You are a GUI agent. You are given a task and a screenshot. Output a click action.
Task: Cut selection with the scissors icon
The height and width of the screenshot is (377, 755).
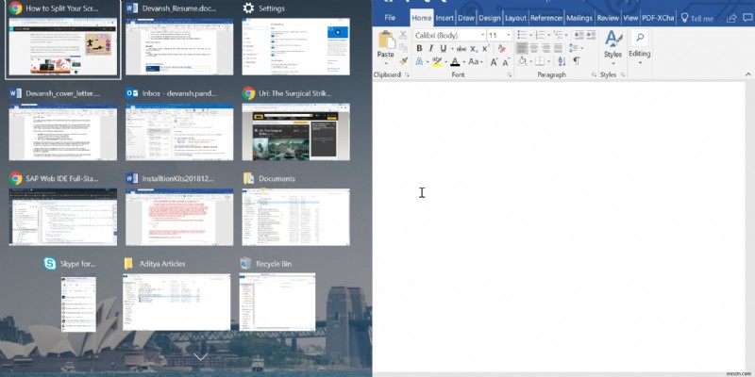coord(403,35)
